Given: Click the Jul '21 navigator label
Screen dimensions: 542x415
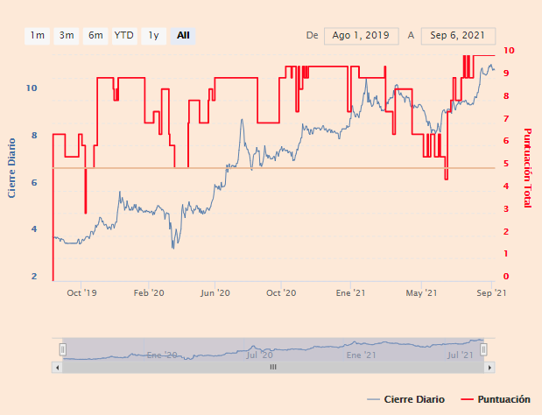Looking at the screenshot, I should click(x=460, y=355).
